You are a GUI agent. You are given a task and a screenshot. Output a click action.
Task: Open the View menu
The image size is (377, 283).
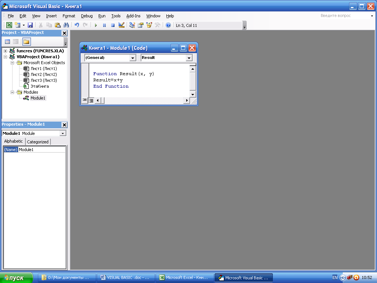click(x=36, y=16)
